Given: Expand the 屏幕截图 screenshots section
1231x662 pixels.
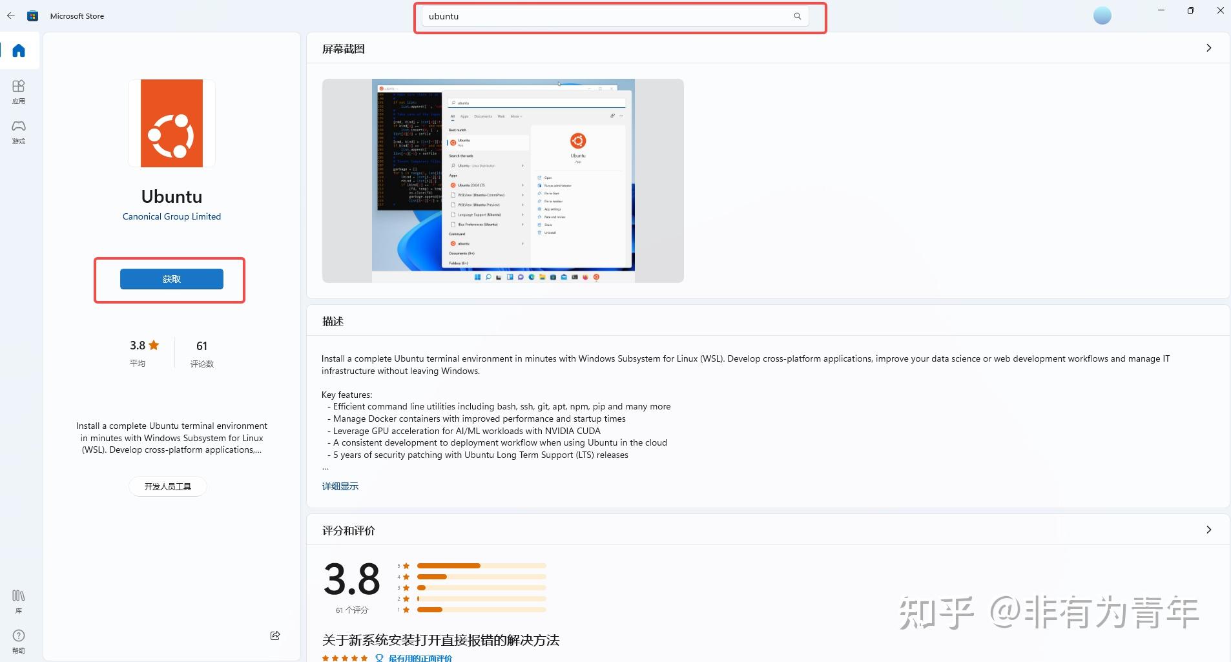Looking at the screenshot, I should pyautogui.click(x=1208, y=48).
